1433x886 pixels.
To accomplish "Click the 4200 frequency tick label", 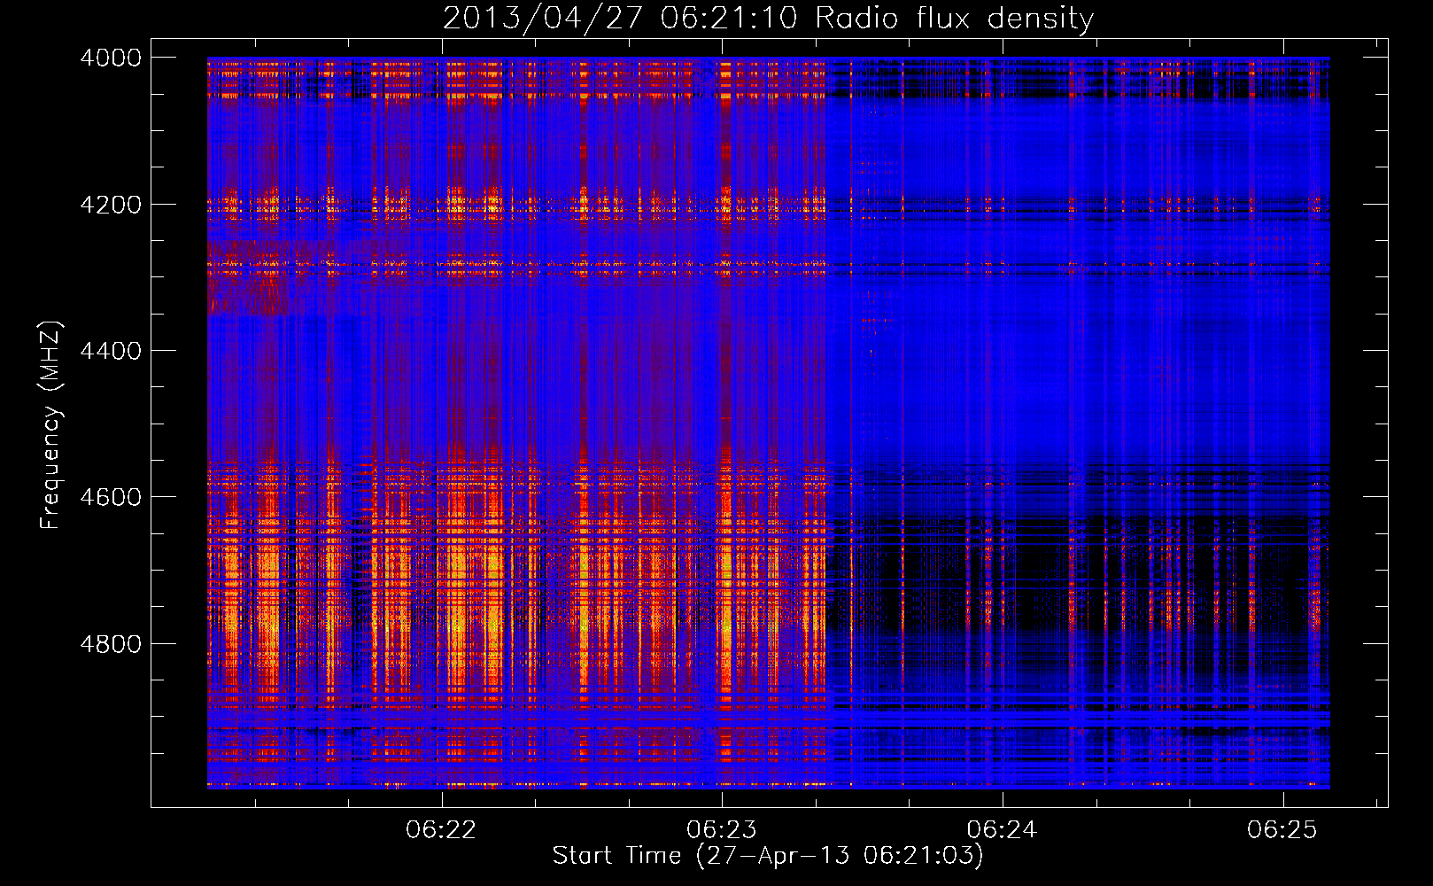I will [x=111, y=205].
